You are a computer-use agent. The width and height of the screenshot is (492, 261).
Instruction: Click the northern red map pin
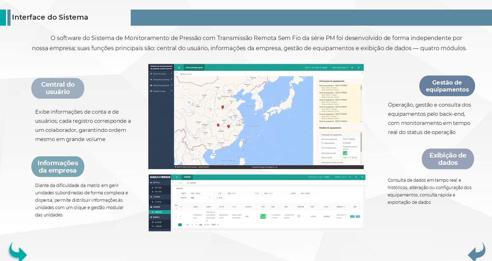(222, 107)
